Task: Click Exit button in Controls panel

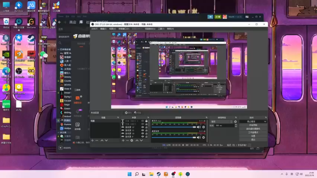Action: pos(253,140)
